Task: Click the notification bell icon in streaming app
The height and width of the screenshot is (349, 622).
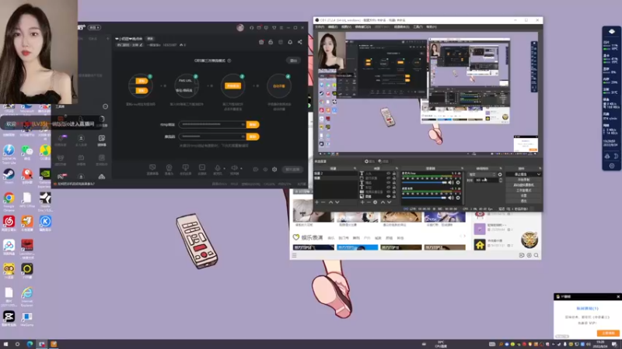Action: [290, 42]
